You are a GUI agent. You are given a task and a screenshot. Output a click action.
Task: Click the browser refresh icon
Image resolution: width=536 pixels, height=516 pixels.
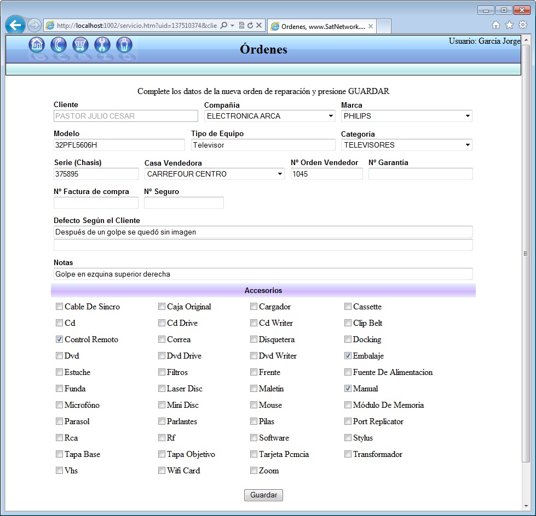[250, 25]
